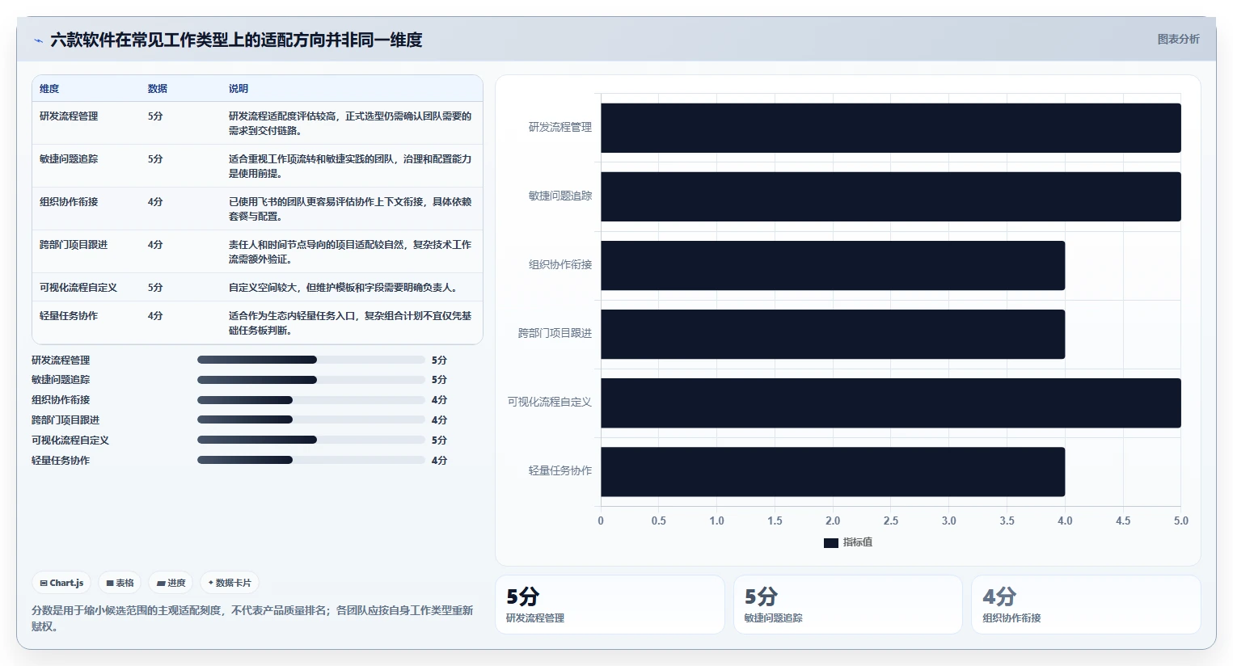Click the 数据 column header
The image size is (1233, 666).
pos(158,89)
